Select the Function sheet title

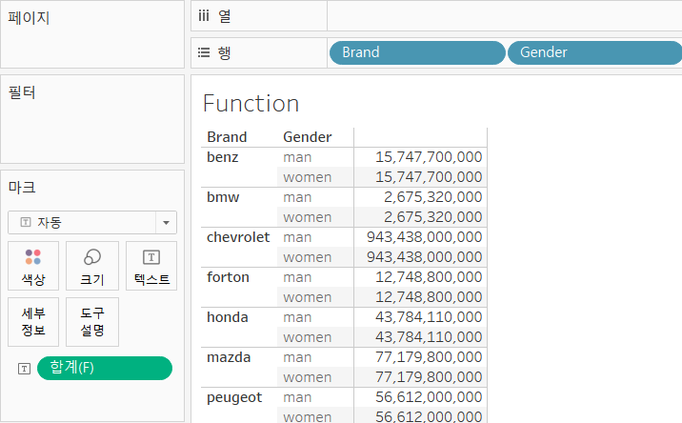tap(251, 104)
